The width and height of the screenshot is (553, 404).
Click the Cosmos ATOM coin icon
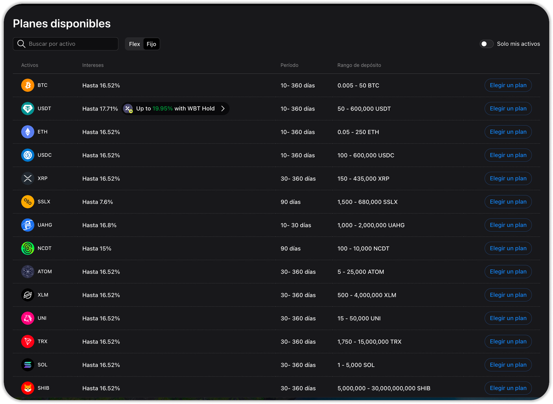click(x=28, y=272)
